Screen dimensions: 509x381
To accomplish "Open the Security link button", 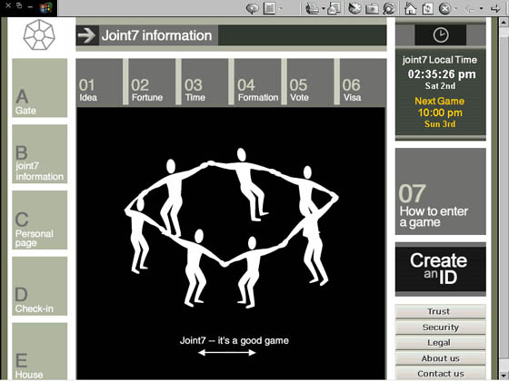I will (x=441, y=327).
